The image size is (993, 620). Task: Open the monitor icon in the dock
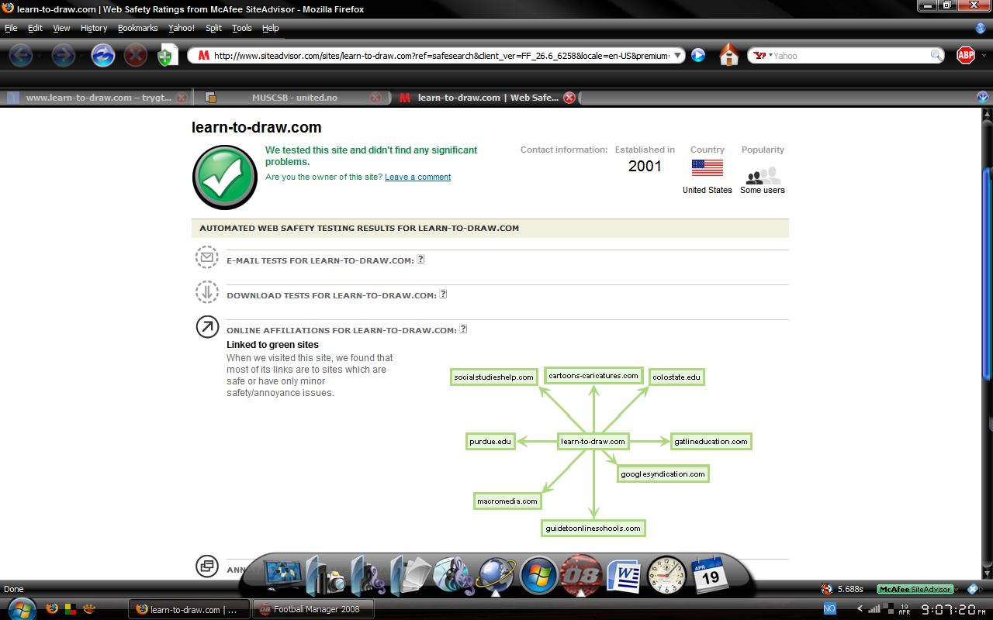[x=283, y=575]
